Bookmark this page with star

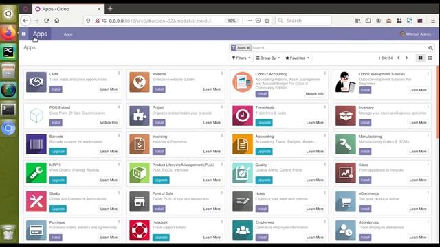coord(267,21)
